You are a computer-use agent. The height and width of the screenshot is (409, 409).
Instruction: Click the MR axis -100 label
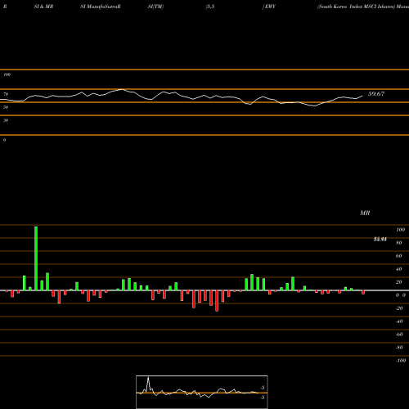click(401, 361)
